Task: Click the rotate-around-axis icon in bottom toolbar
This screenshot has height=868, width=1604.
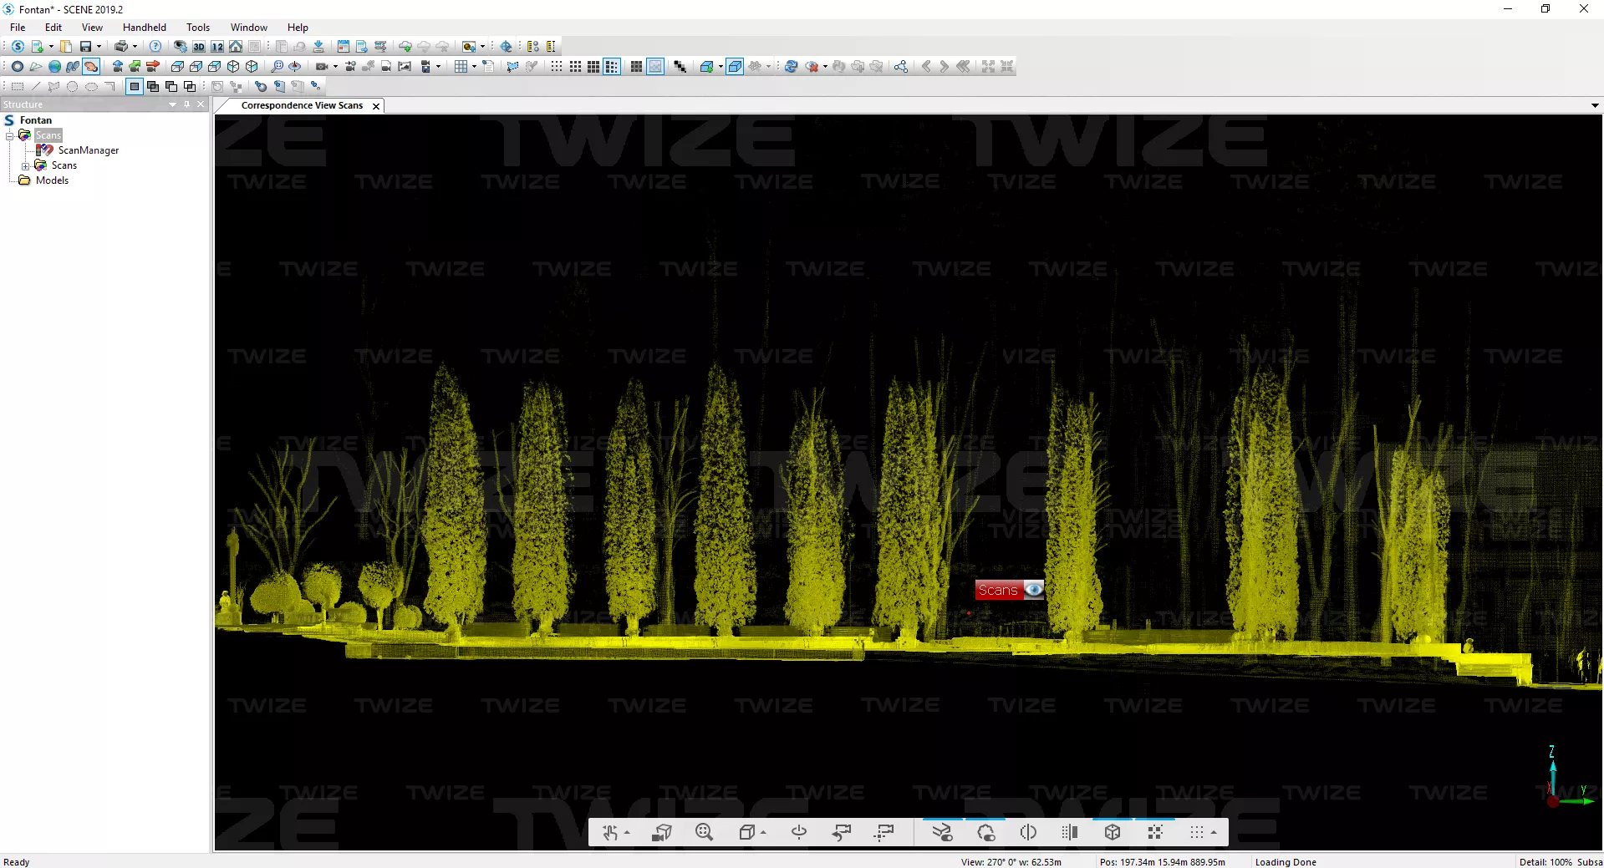Action: pos(799,832)
